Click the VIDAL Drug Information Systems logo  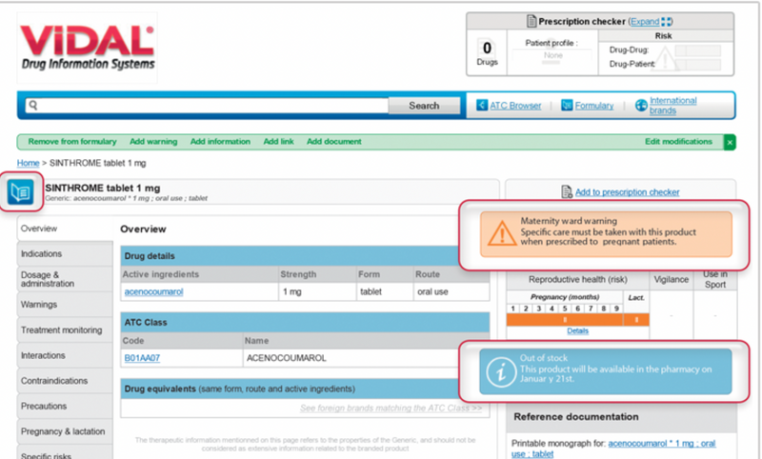[x=88, y=47]
